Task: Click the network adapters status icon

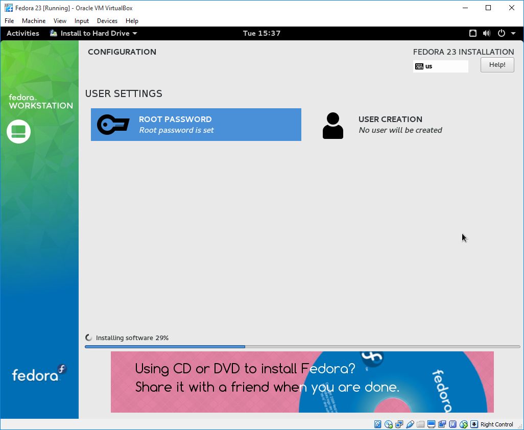Action: coord(399,424)
